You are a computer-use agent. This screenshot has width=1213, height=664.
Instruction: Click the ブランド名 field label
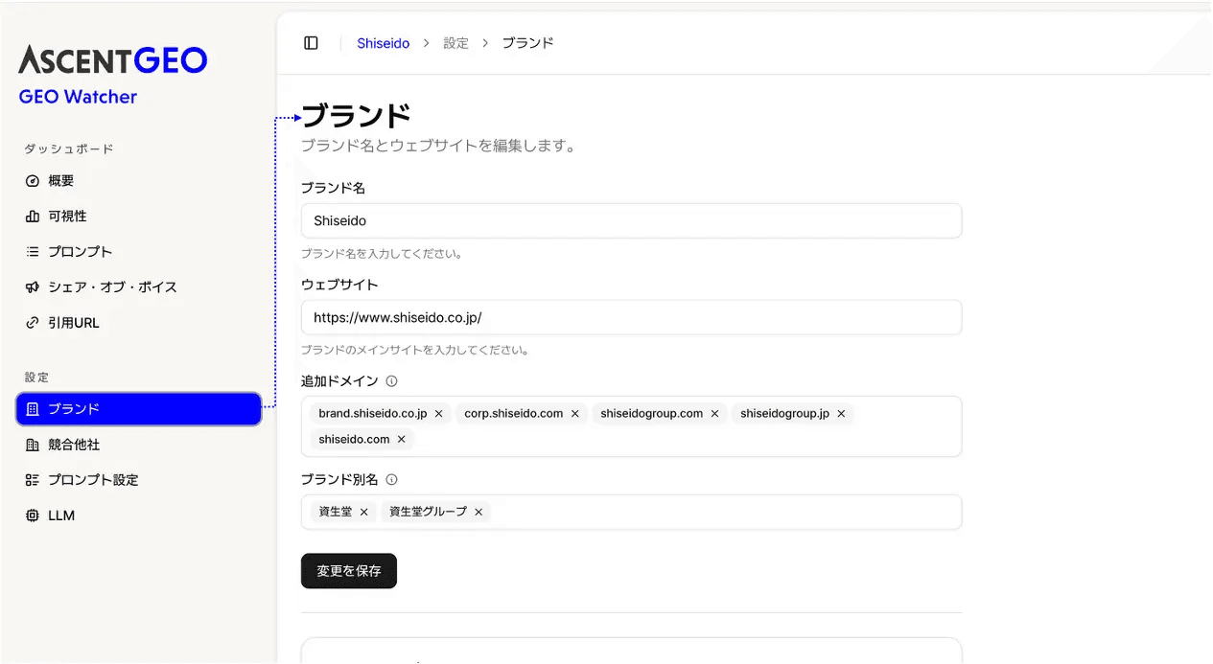point(333,188)
